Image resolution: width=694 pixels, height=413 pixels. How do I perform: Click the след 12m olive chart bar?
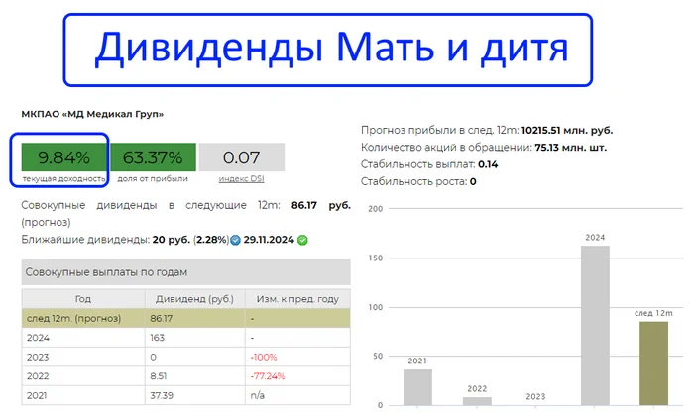tap(653, 363)
